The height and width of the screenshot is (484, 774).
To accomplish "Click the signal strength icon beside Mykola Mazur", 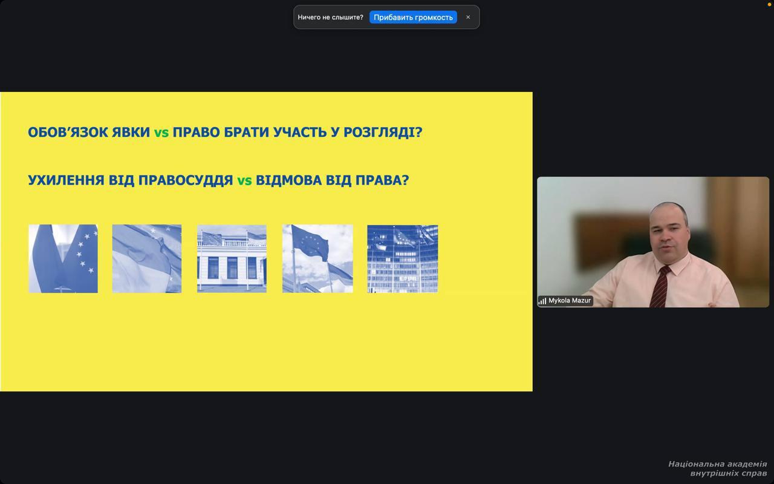I will (x=542, y=301).
